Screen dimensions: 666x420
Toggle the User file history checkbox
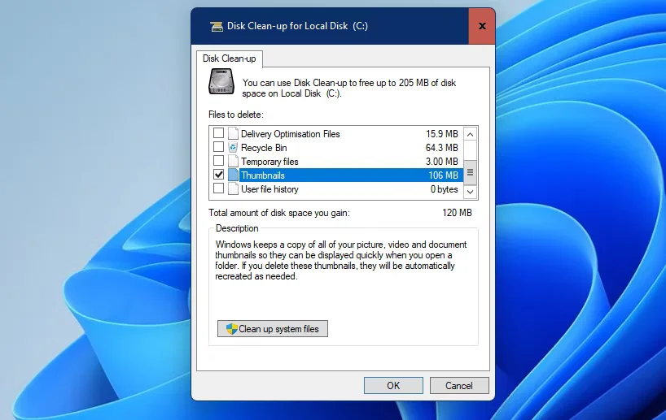coord(218,189)
